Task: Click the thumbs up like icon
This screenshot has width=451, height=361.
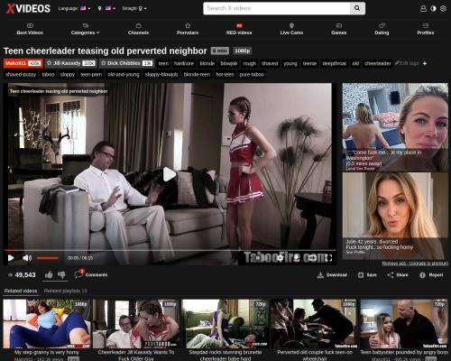Action: click(49, 274)
